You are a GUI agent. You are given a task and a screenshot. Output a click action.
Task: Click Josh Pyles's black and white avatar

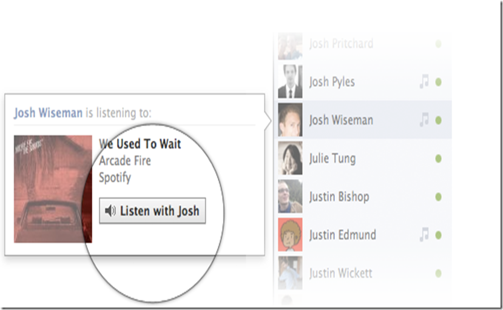pos(290,81)
